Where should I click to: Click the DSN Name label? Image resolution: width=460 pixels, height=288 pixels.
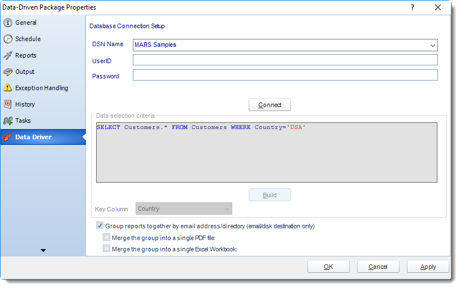pos(108,44)
